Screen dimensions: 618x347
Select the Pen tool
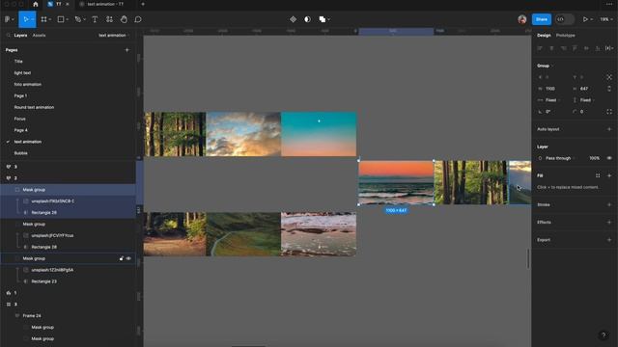coord(77,19)
